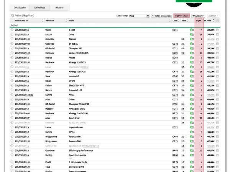Expand the Pirelli P 1 Cinturato Verde row icon

tap(12, 162)
